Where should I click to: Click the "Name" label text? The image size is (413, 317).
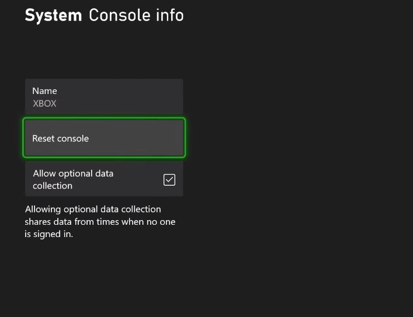pyautogui.click(x=44, y=91)
